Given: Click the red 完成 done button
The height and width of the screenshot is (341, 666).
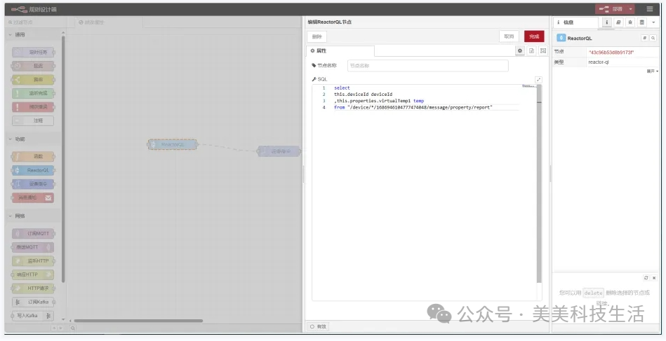Looking at the screenshot, I should pyautogui.click(x=534, y=36).
